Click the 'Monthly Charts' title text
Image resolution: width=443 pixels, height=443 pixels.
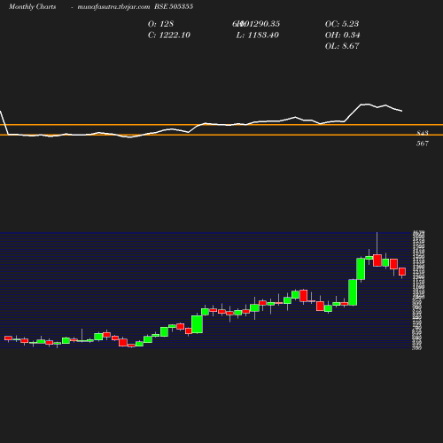(33, 7)
